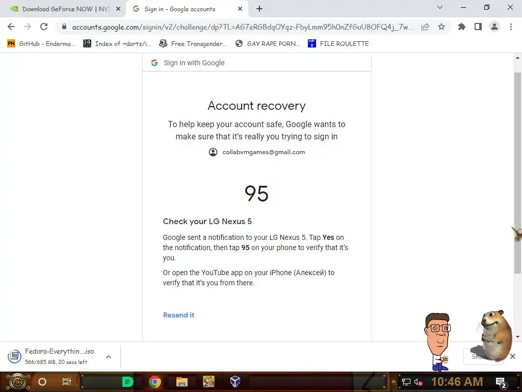Click the Cortana circle taskbar icon
The height and width of the screenshot is (392, 522).
pyautogui.click(x=42, y=382)
